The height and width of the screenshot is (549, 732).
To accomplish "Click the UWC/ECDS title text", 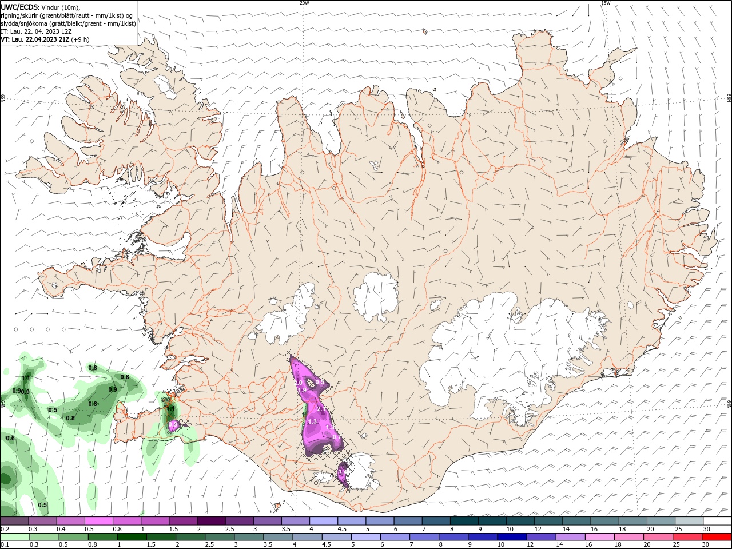I will (x=19, y=7).
